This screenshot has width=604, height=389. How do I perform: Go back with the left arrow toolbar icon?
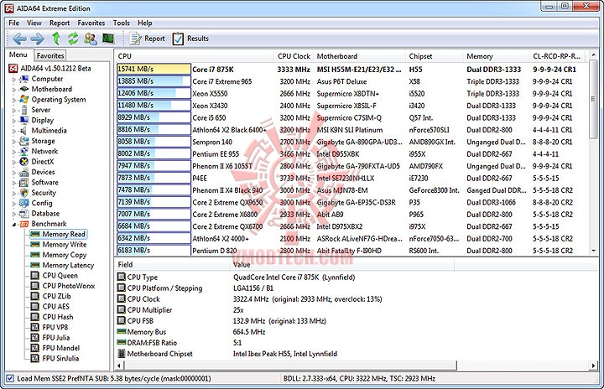tap(19, 39)
